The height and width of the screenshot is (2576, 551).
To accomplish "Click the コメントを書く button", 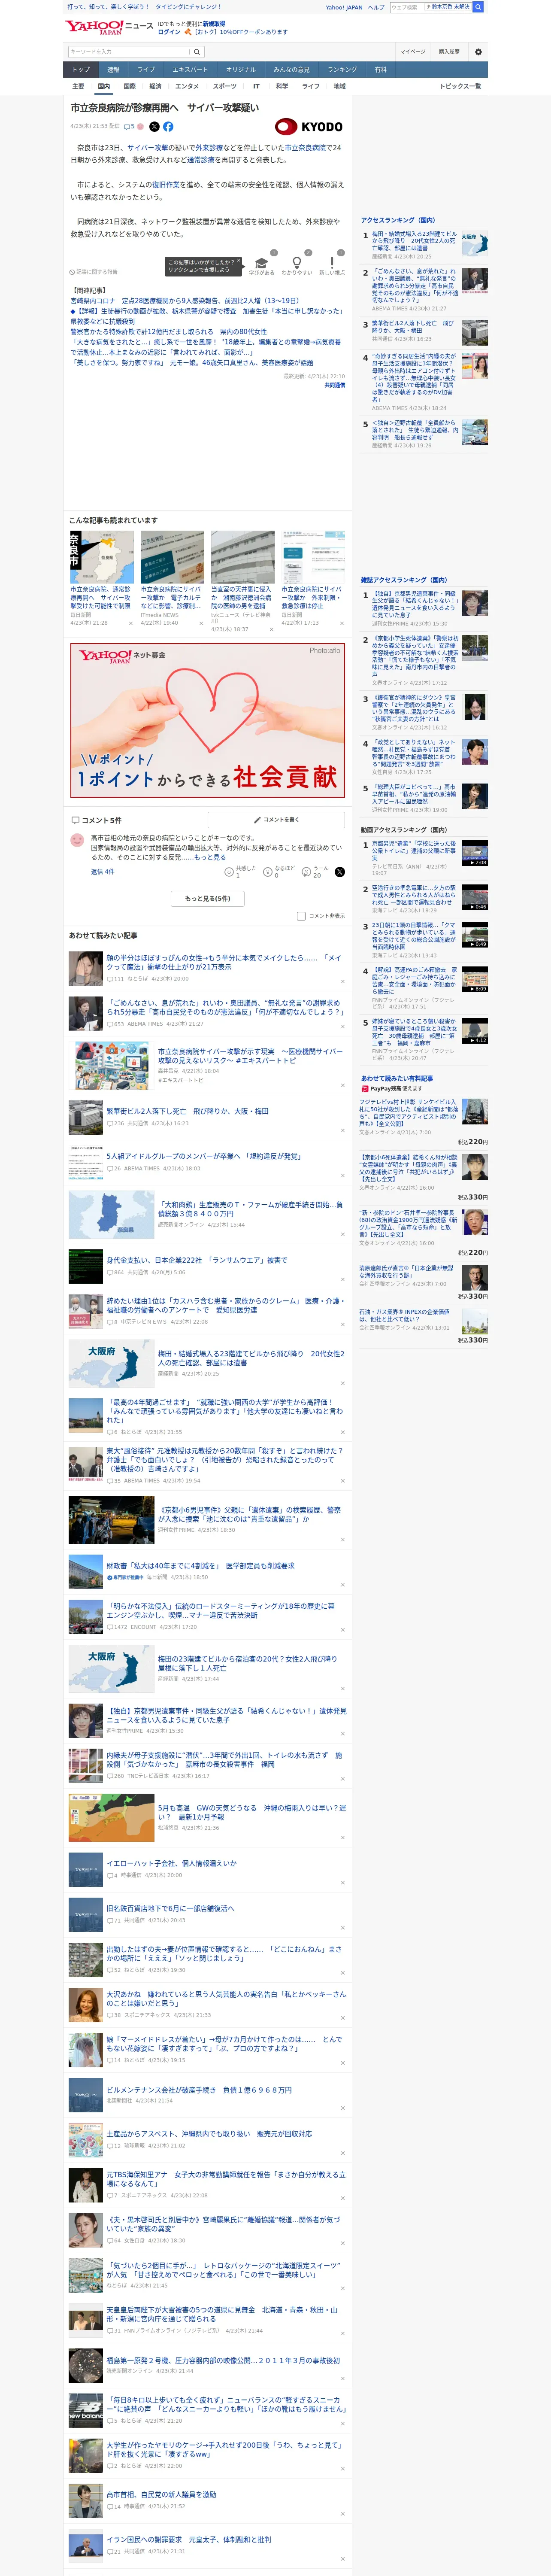I will click(276, 820).
